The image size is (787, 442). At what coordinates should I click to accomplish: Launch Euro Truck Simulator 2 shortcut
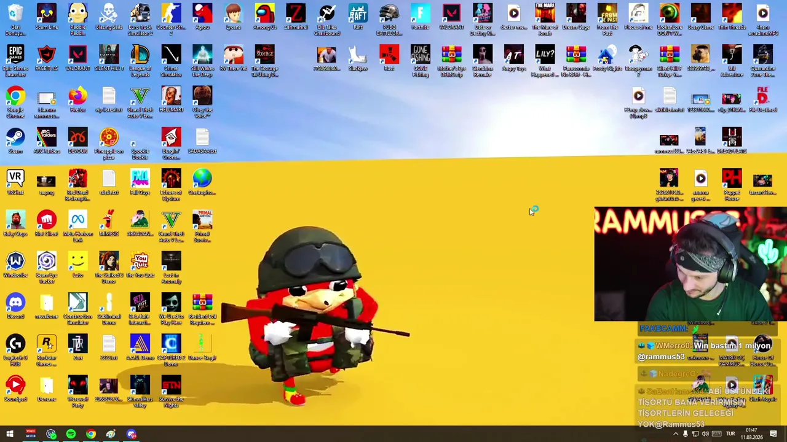coord(140,19)
